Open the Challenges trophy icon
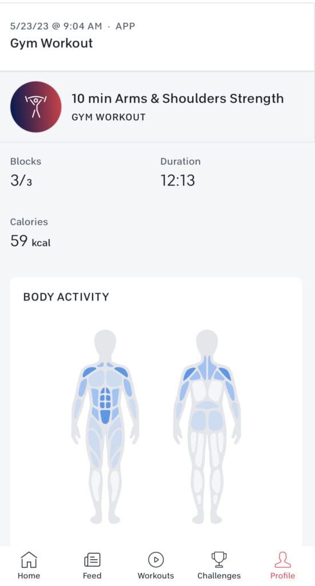This screenshot has height=586, width=315. (x=219, y=560)
